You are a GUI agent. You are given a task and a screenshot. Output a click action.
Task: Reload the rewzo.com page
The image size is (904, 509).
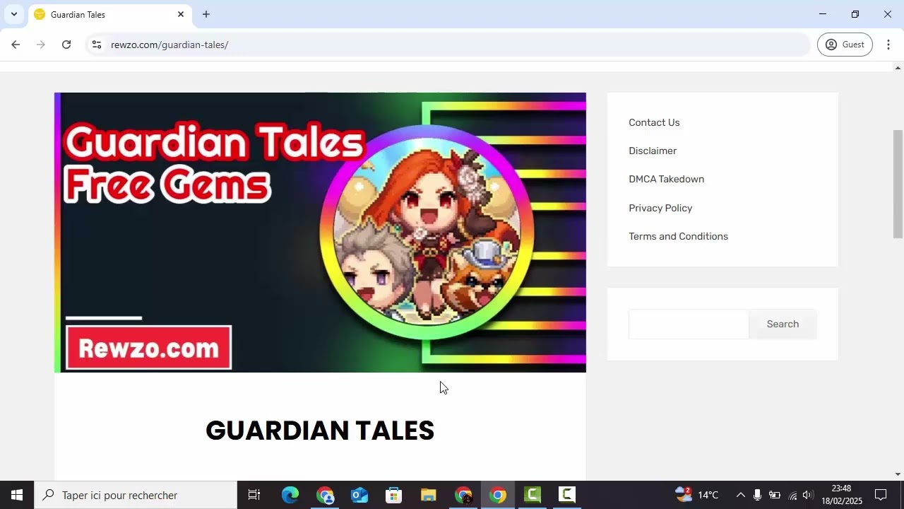pyautogui.click(x=66, y=45)
